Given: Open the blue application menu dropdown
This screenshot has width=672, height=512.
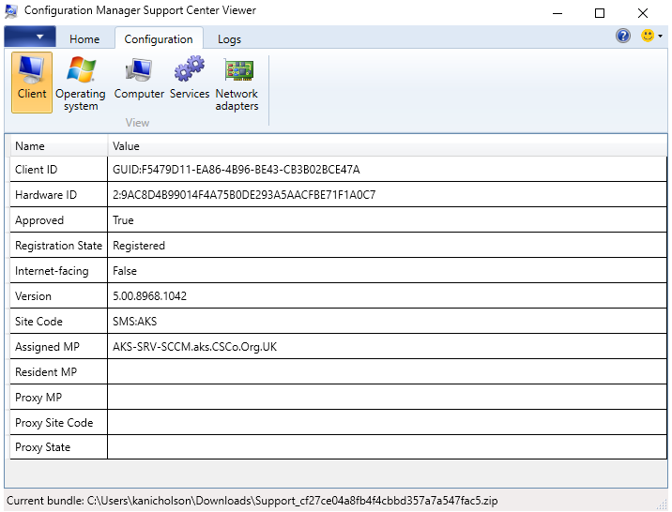Looking at the screenshot, I should click(30, 38).
